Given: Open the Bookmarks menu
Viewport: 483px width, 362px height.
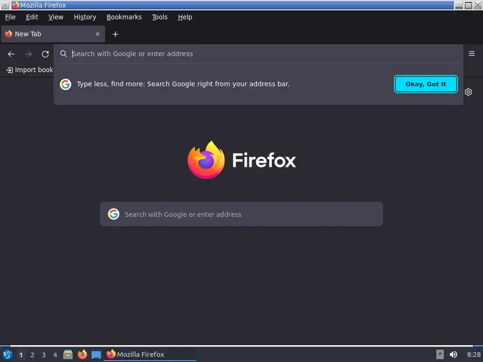Looking at the screenshot, I should tap(124, 17).
